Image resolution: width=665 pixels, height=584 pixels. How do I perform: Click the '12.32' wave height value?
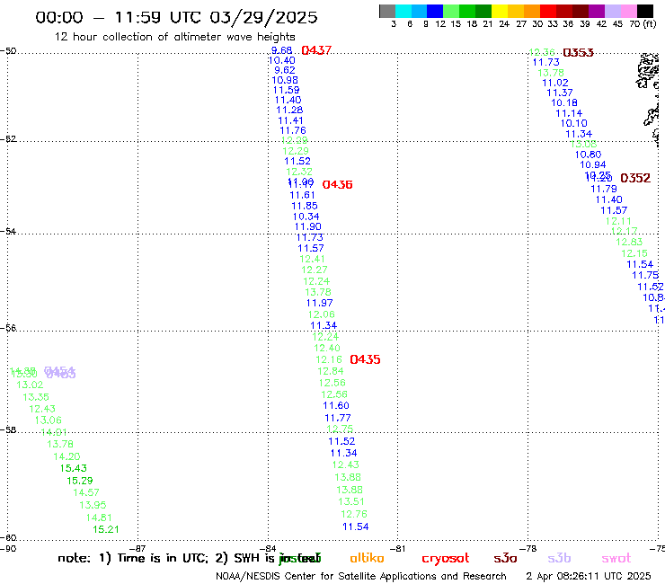[299, 172]
